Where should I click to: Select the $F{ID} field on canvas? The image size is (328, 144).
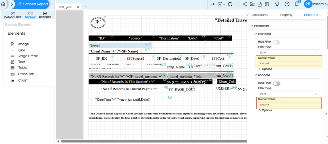(x=102, y=59)
